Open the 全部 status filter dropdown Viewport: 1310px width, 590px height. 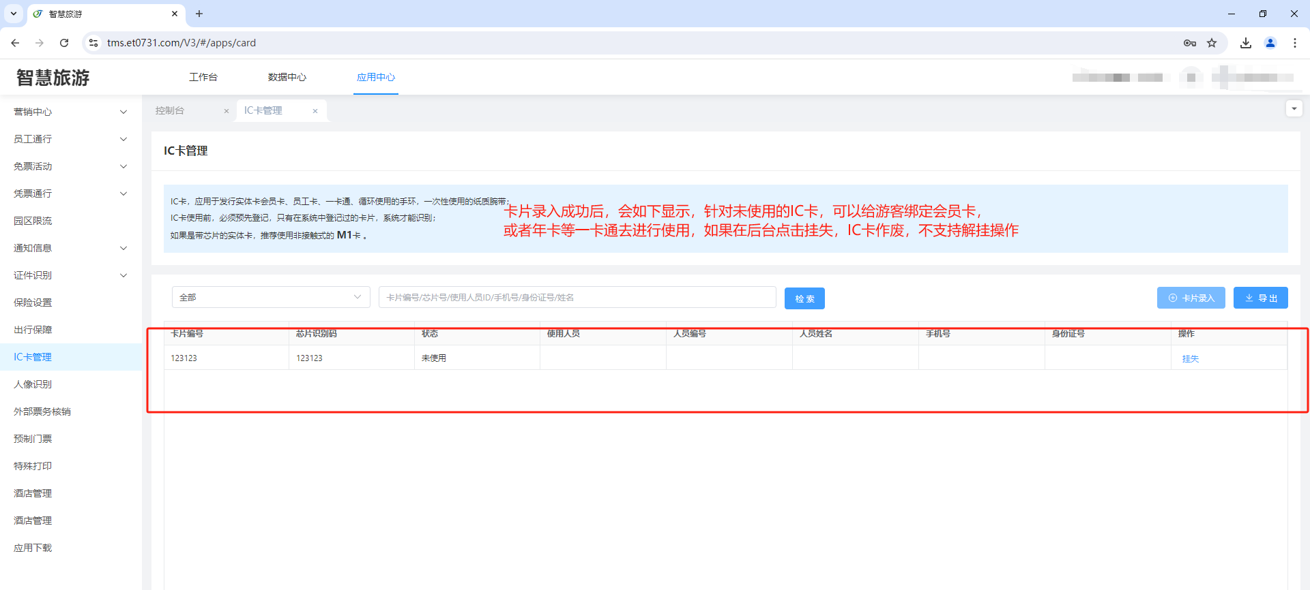pyautogui.click(x=270, y=297)
